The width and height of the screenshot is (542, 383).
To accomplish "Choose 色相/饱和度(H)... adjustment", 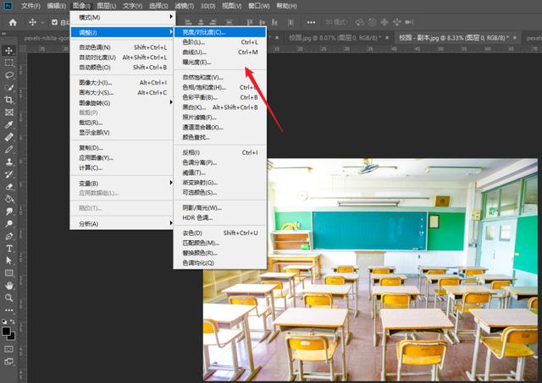I will (220, 87).
